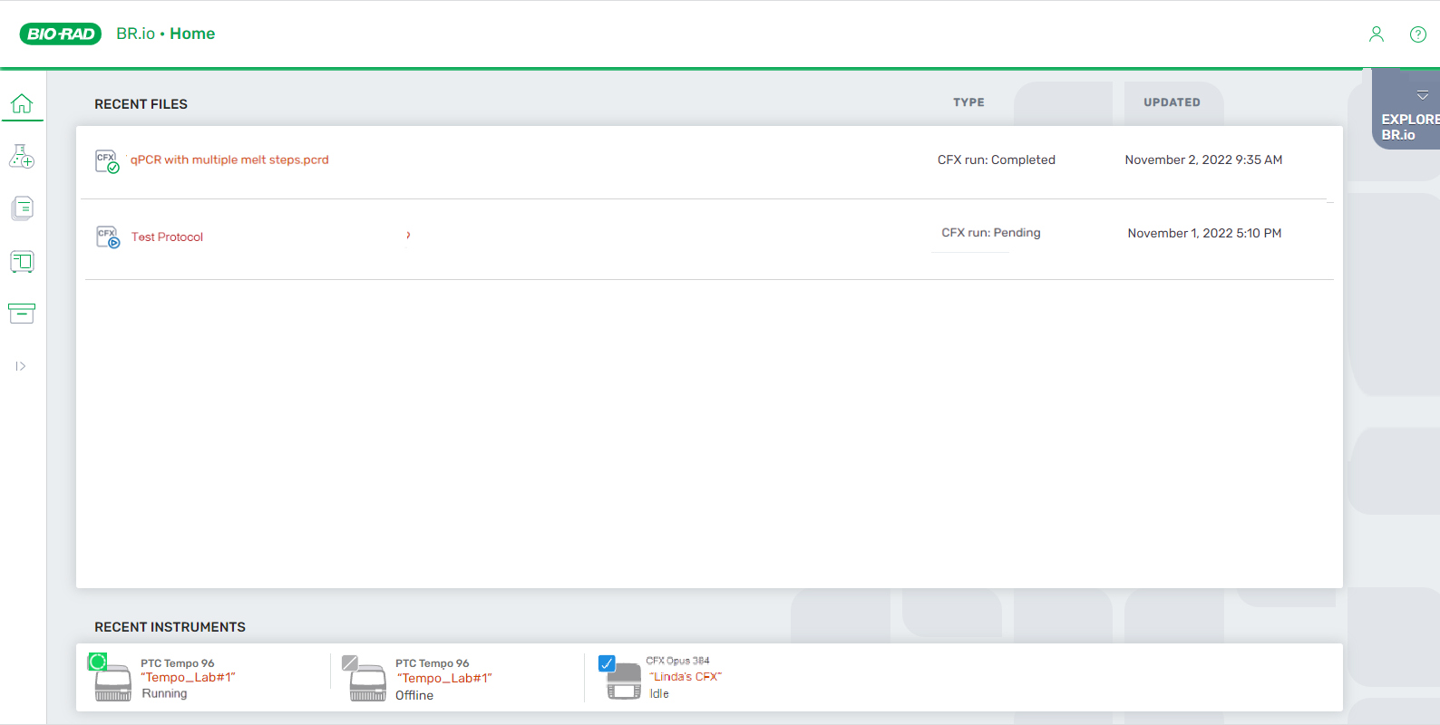Image resolution: width=1440 pixels, height=725 pixels.
Task: Select the 'CFX run: Pending' text
Action: [x=991, y=233]
